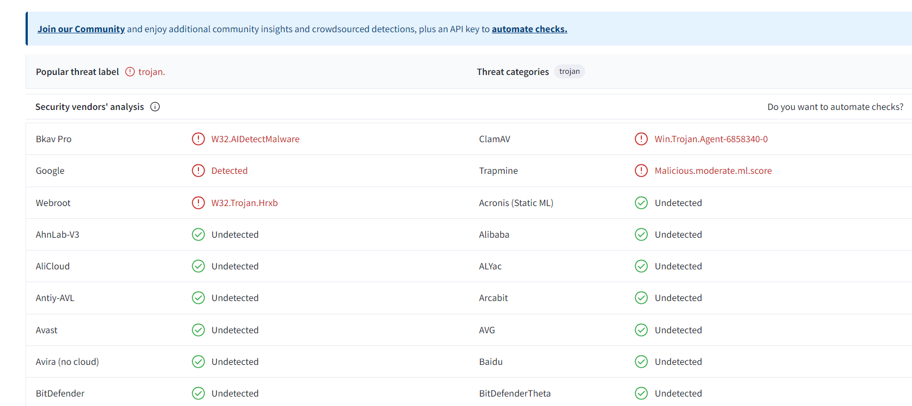Click the green check icon for BitDefender
Screen dimensions: 912x406
point(198,393)
